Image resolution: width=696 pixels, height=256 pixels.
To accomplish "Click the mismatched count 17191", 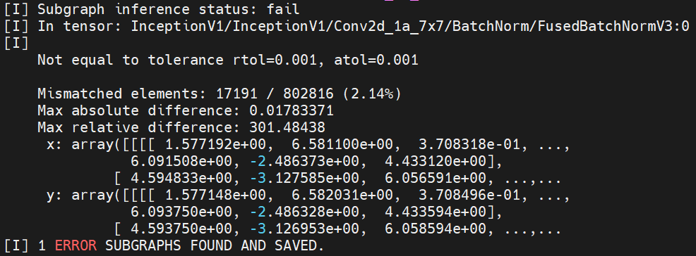I will point(236,94).
